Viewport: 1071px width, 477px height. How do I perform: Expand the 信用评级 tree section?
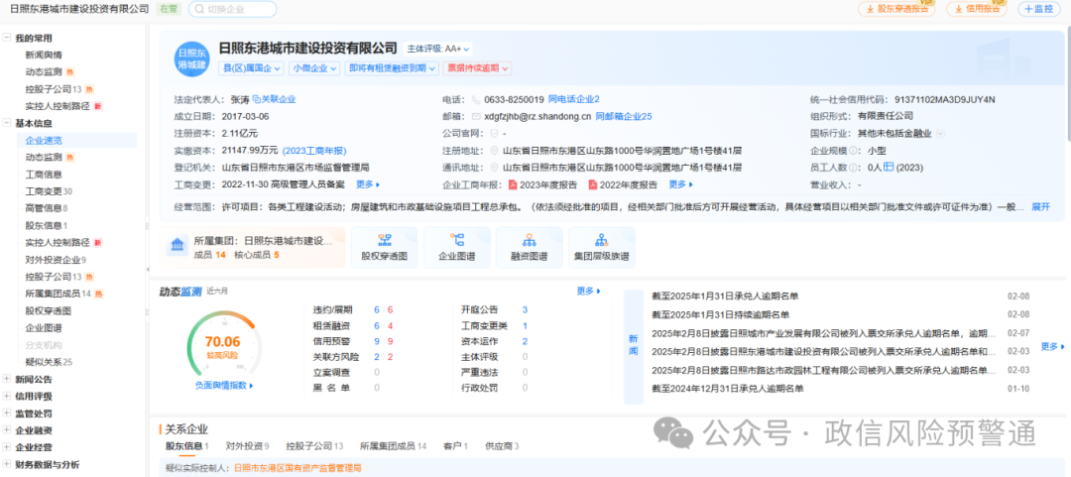(6, 397)
